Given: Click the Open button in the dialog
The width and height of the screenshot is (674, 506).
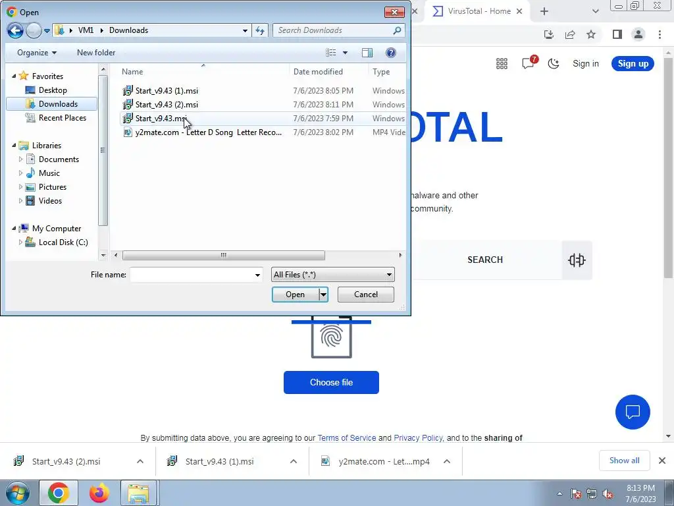Looking at the screenshot, I should click(x=296, y=295).
